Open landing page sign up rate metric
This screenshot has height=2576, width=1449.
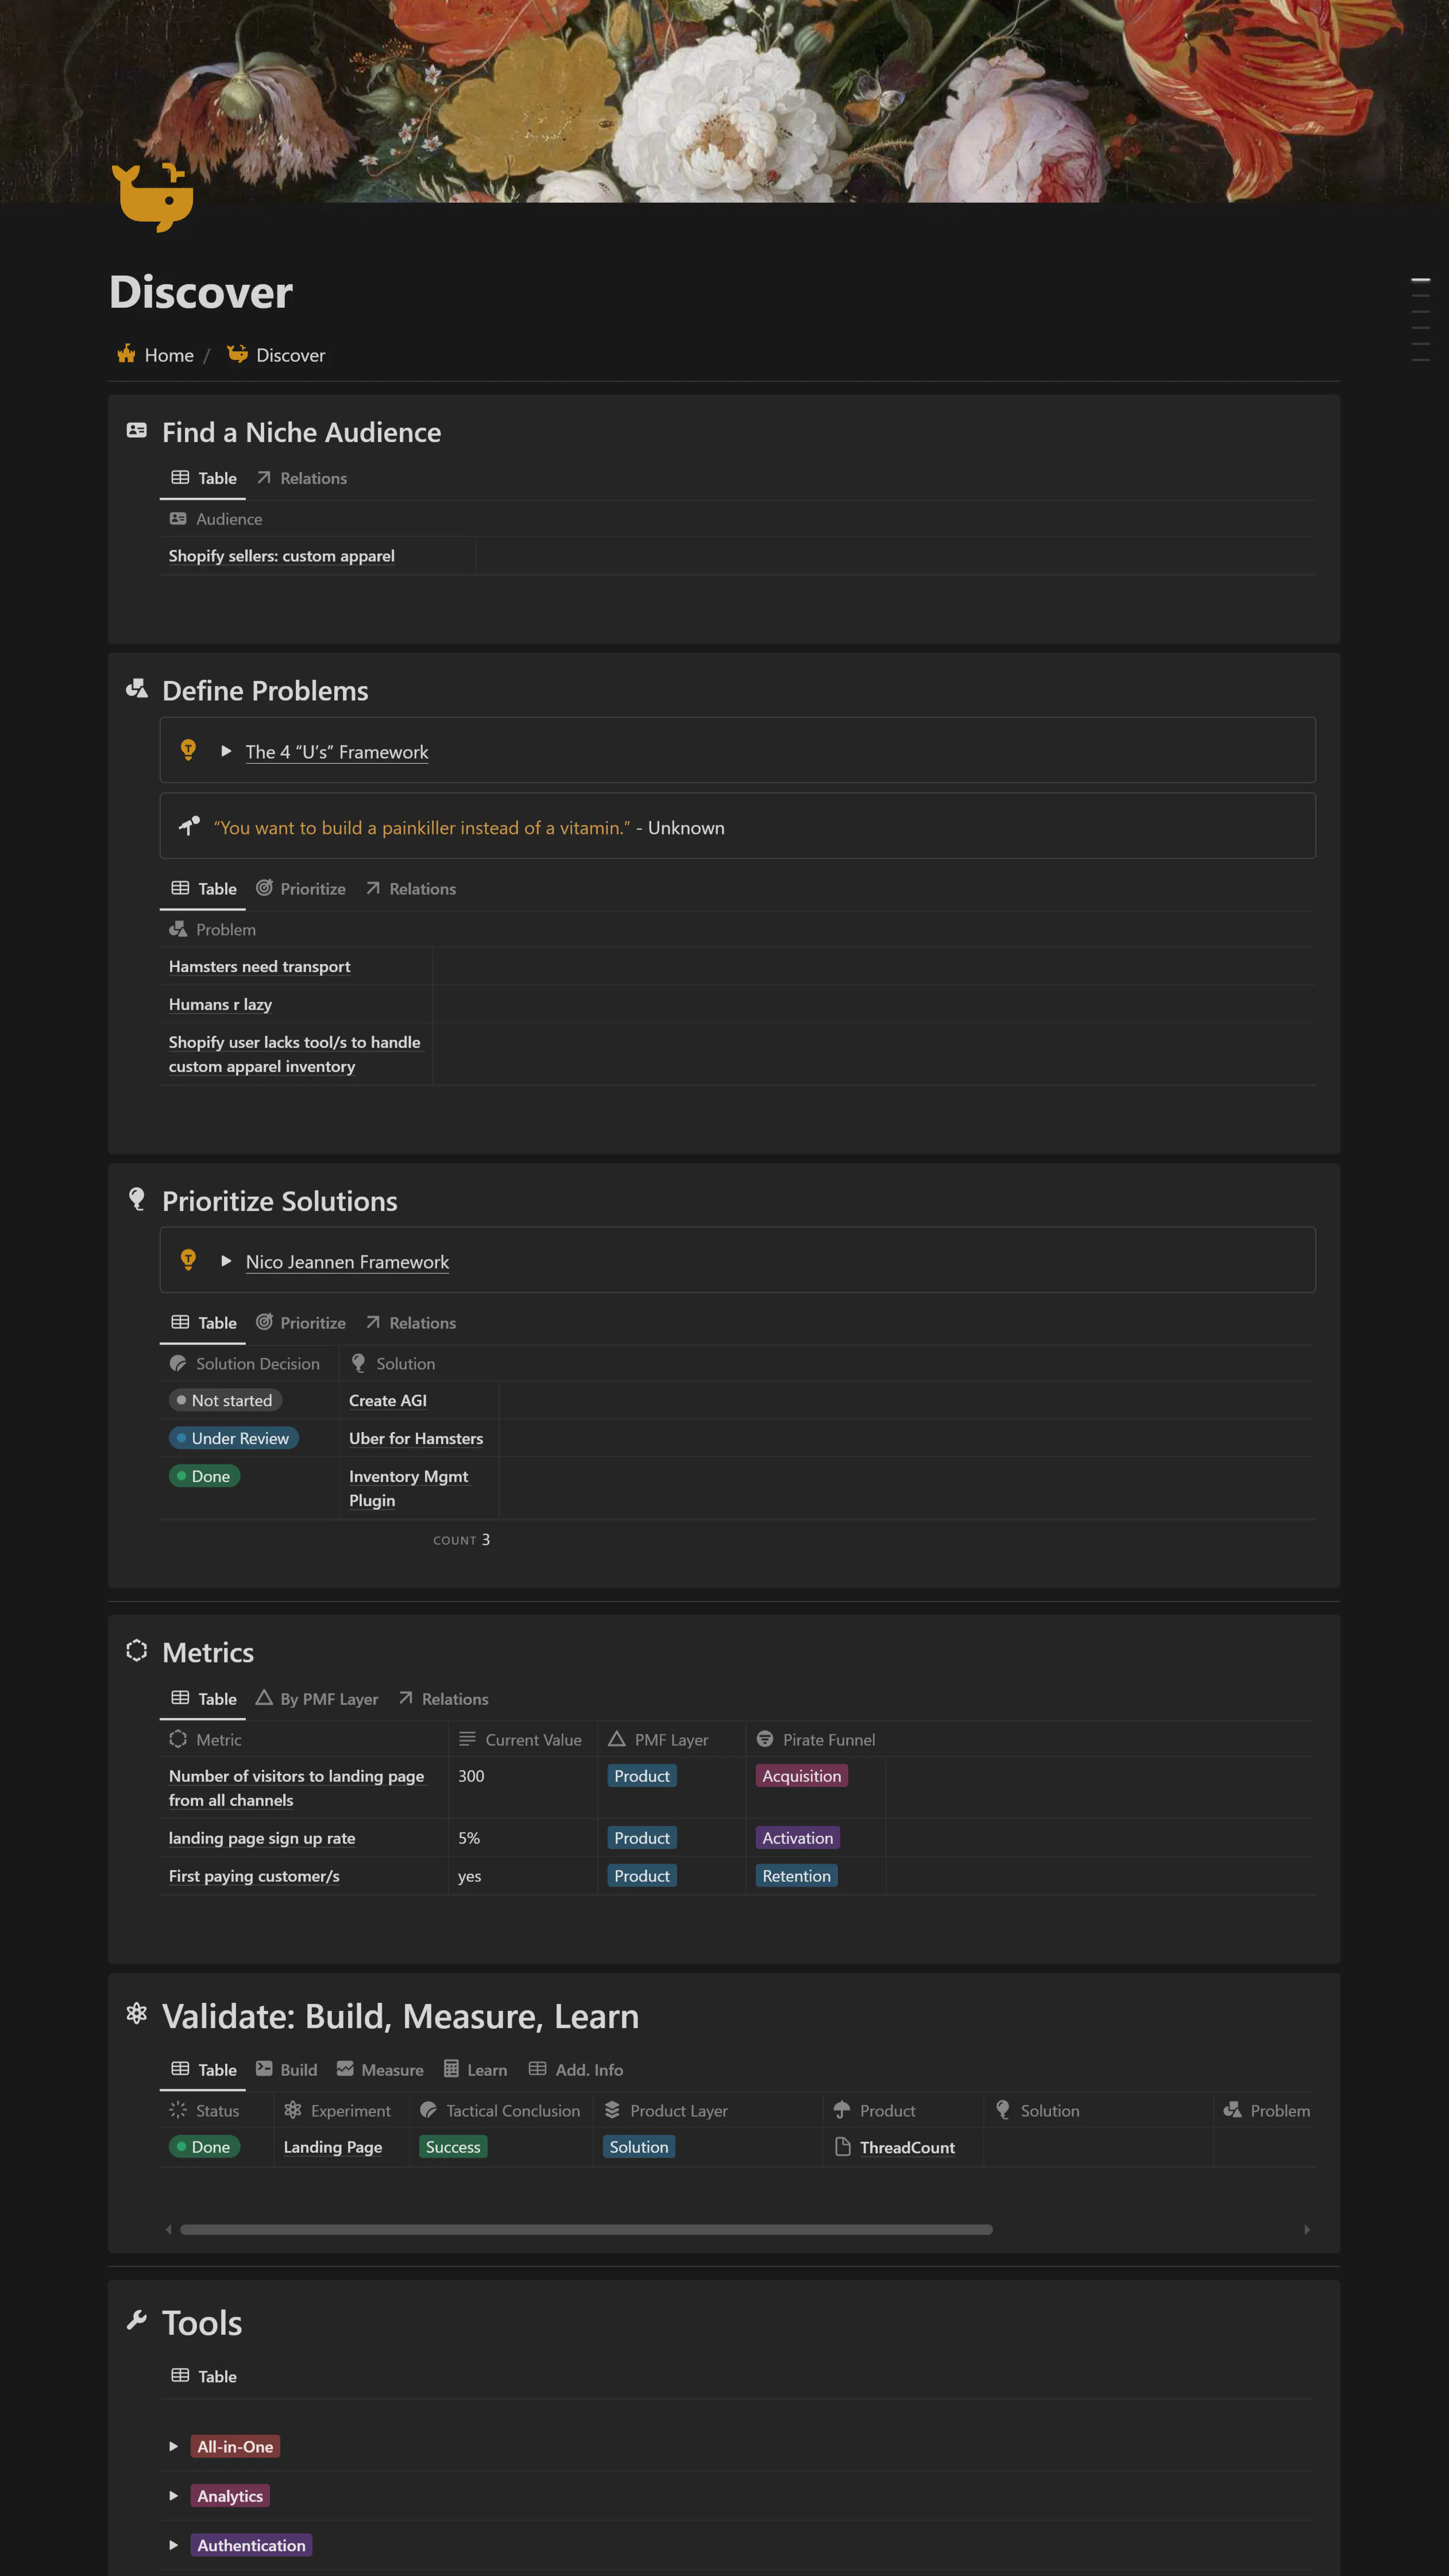pyautogui.click(x=262, y=1838)
